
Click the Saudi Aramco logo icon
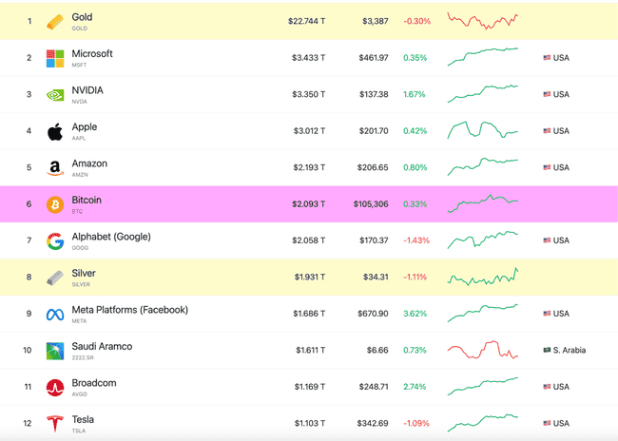(x=55, y=351)
